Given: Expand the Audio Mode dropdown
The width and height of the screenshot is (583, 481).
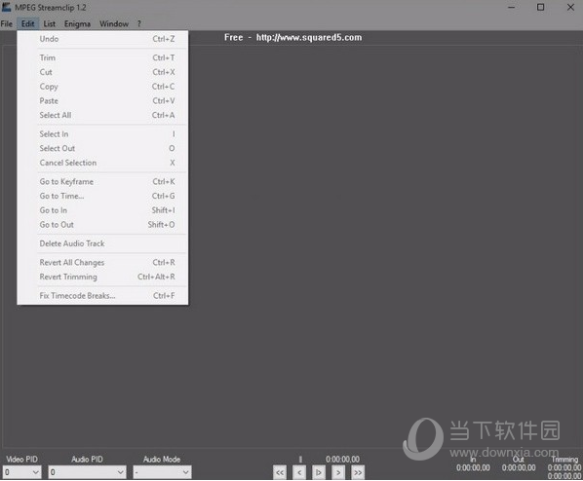Looking at the screenshot, I should [163, 472].
